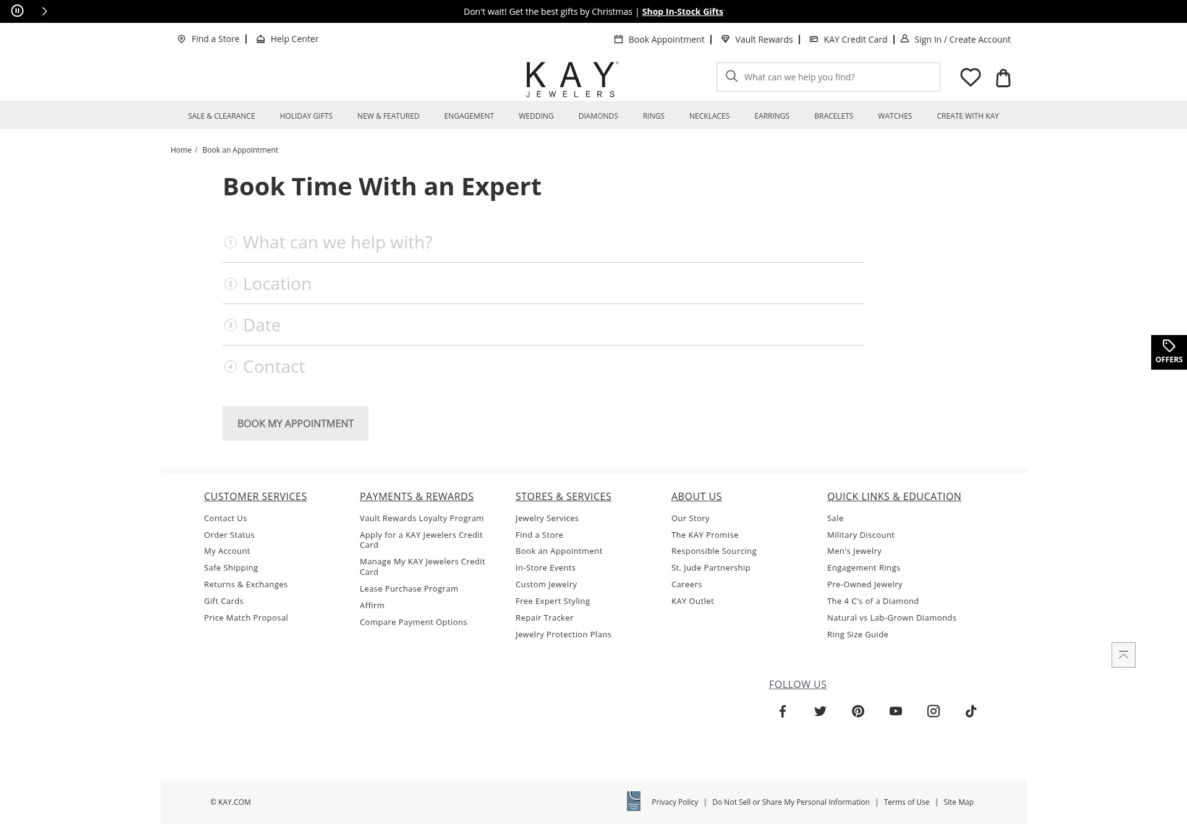Open Necklaces menu
1187x824 pixels.
[709, 116]
